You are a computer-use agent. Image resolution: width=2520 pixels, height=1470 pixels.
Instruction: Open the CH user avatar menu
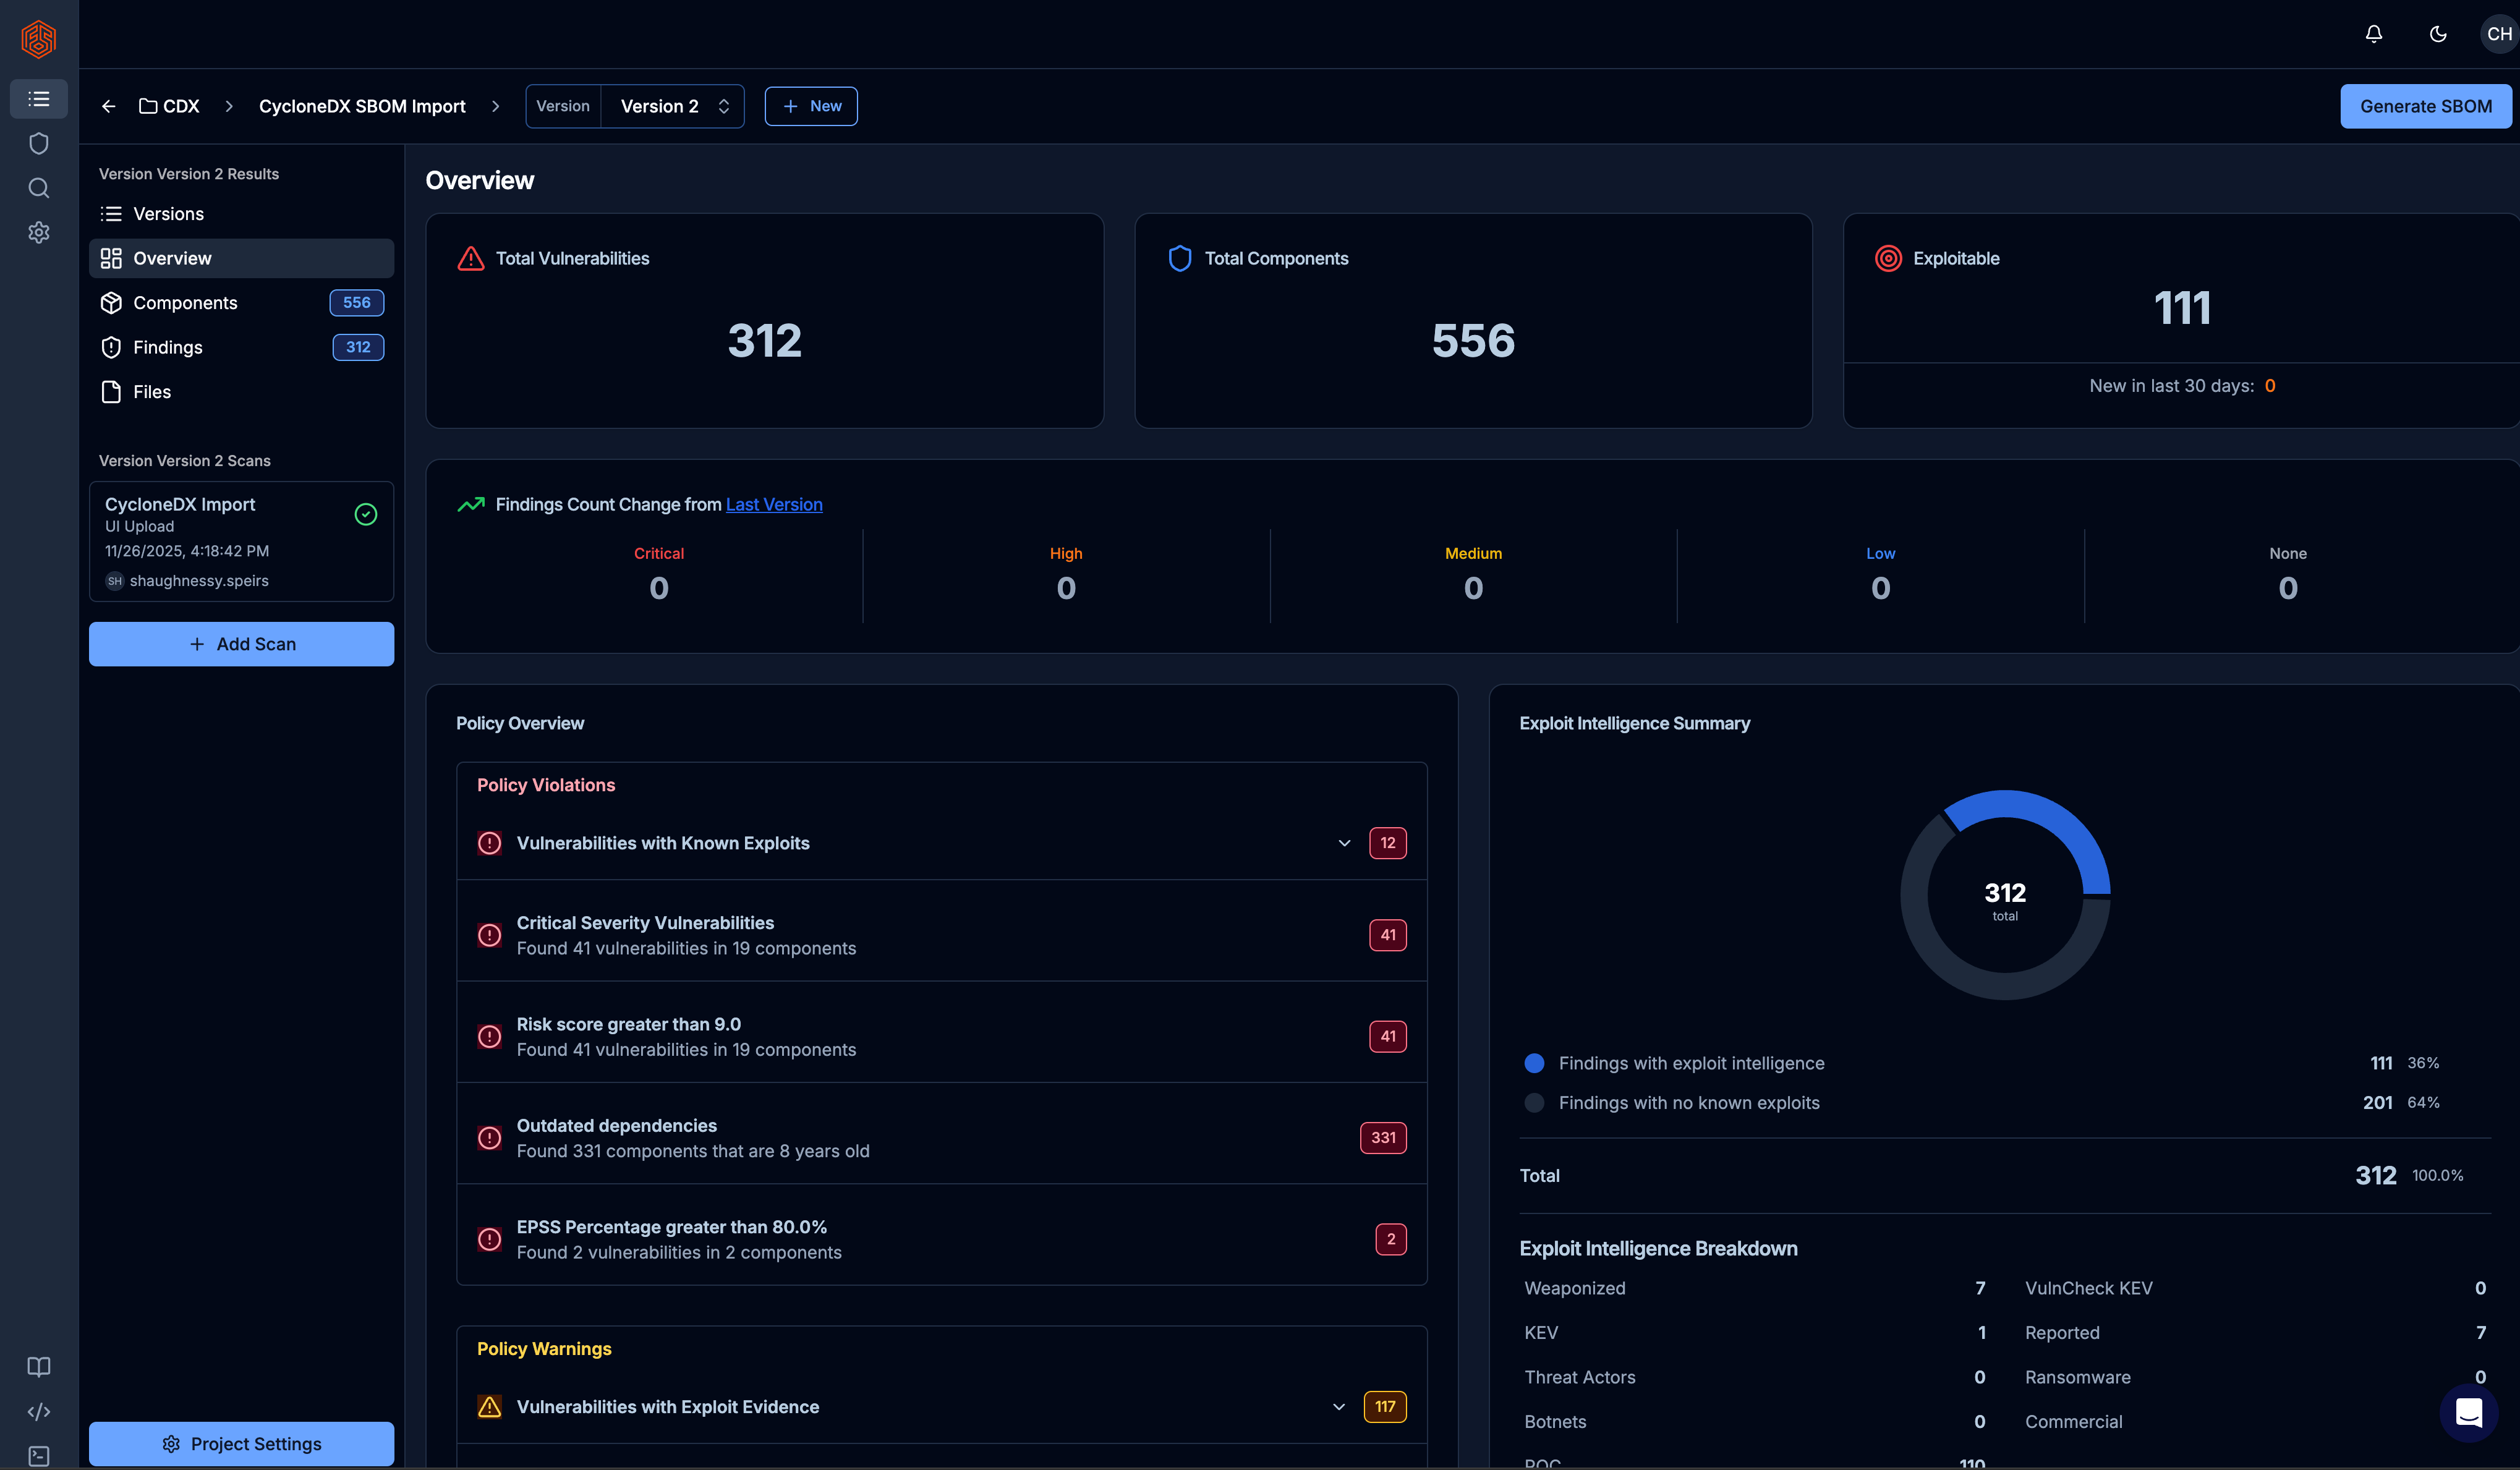coord(2498,34)
